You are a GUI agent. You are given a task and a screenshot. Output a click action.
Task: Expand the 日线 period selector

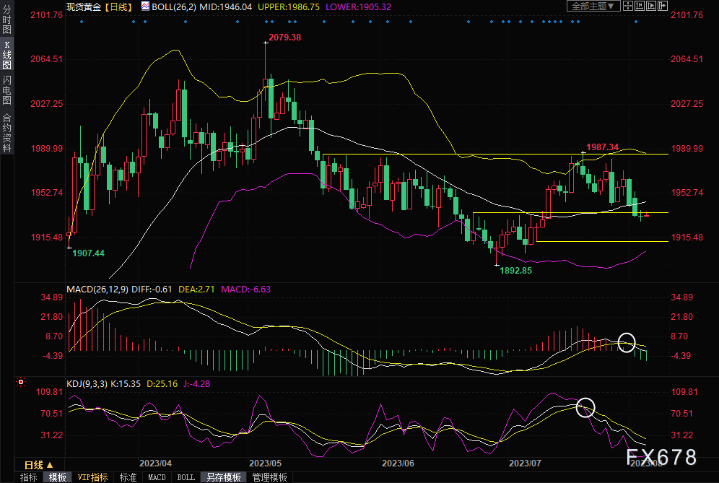38,464
